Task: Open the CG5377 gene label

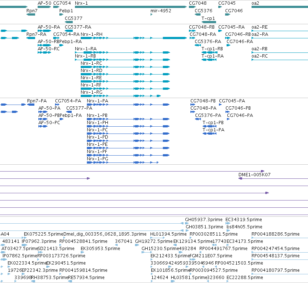Action: tap(73, 18)
